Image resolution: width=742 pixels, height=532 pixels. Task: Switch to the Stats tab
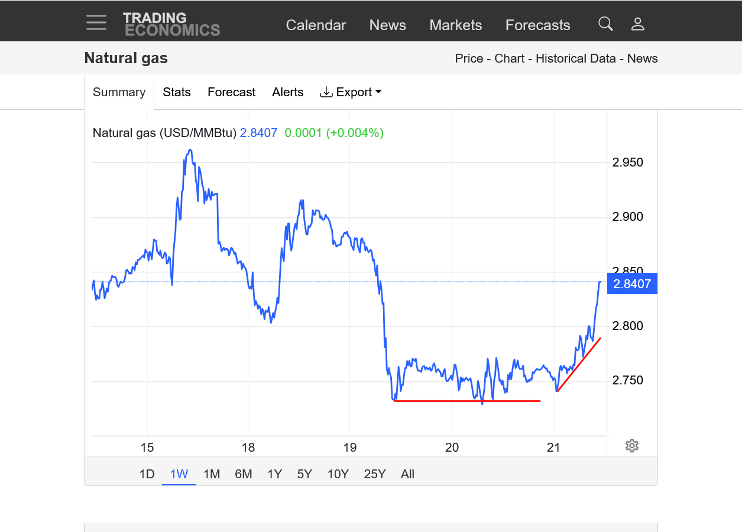pyautogui.click(x=177, y=92)
